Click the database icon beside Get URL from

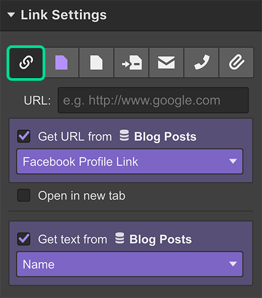(124, 135)
